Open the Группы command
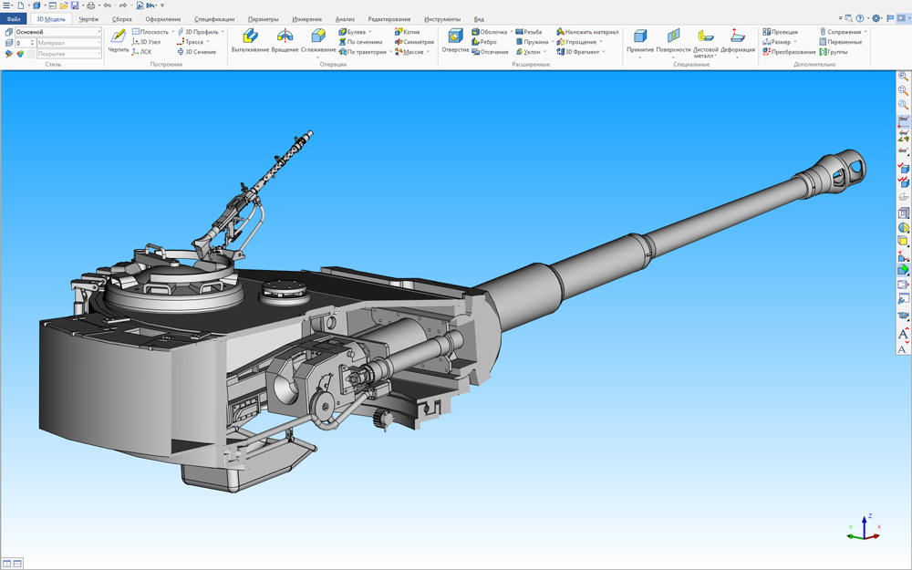912x570 pixels. click(x=834, y=52)
